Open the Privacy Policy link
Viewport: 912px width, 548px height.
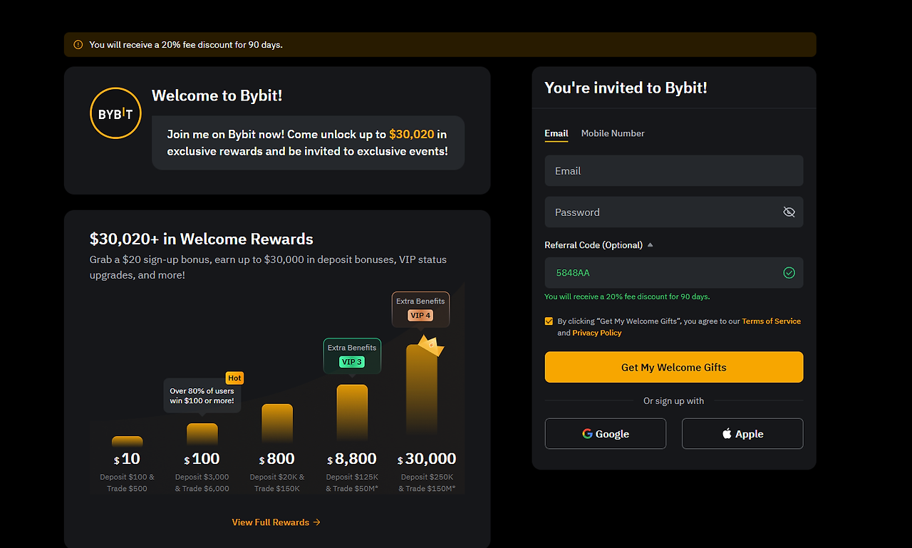[x=597, y=333]
